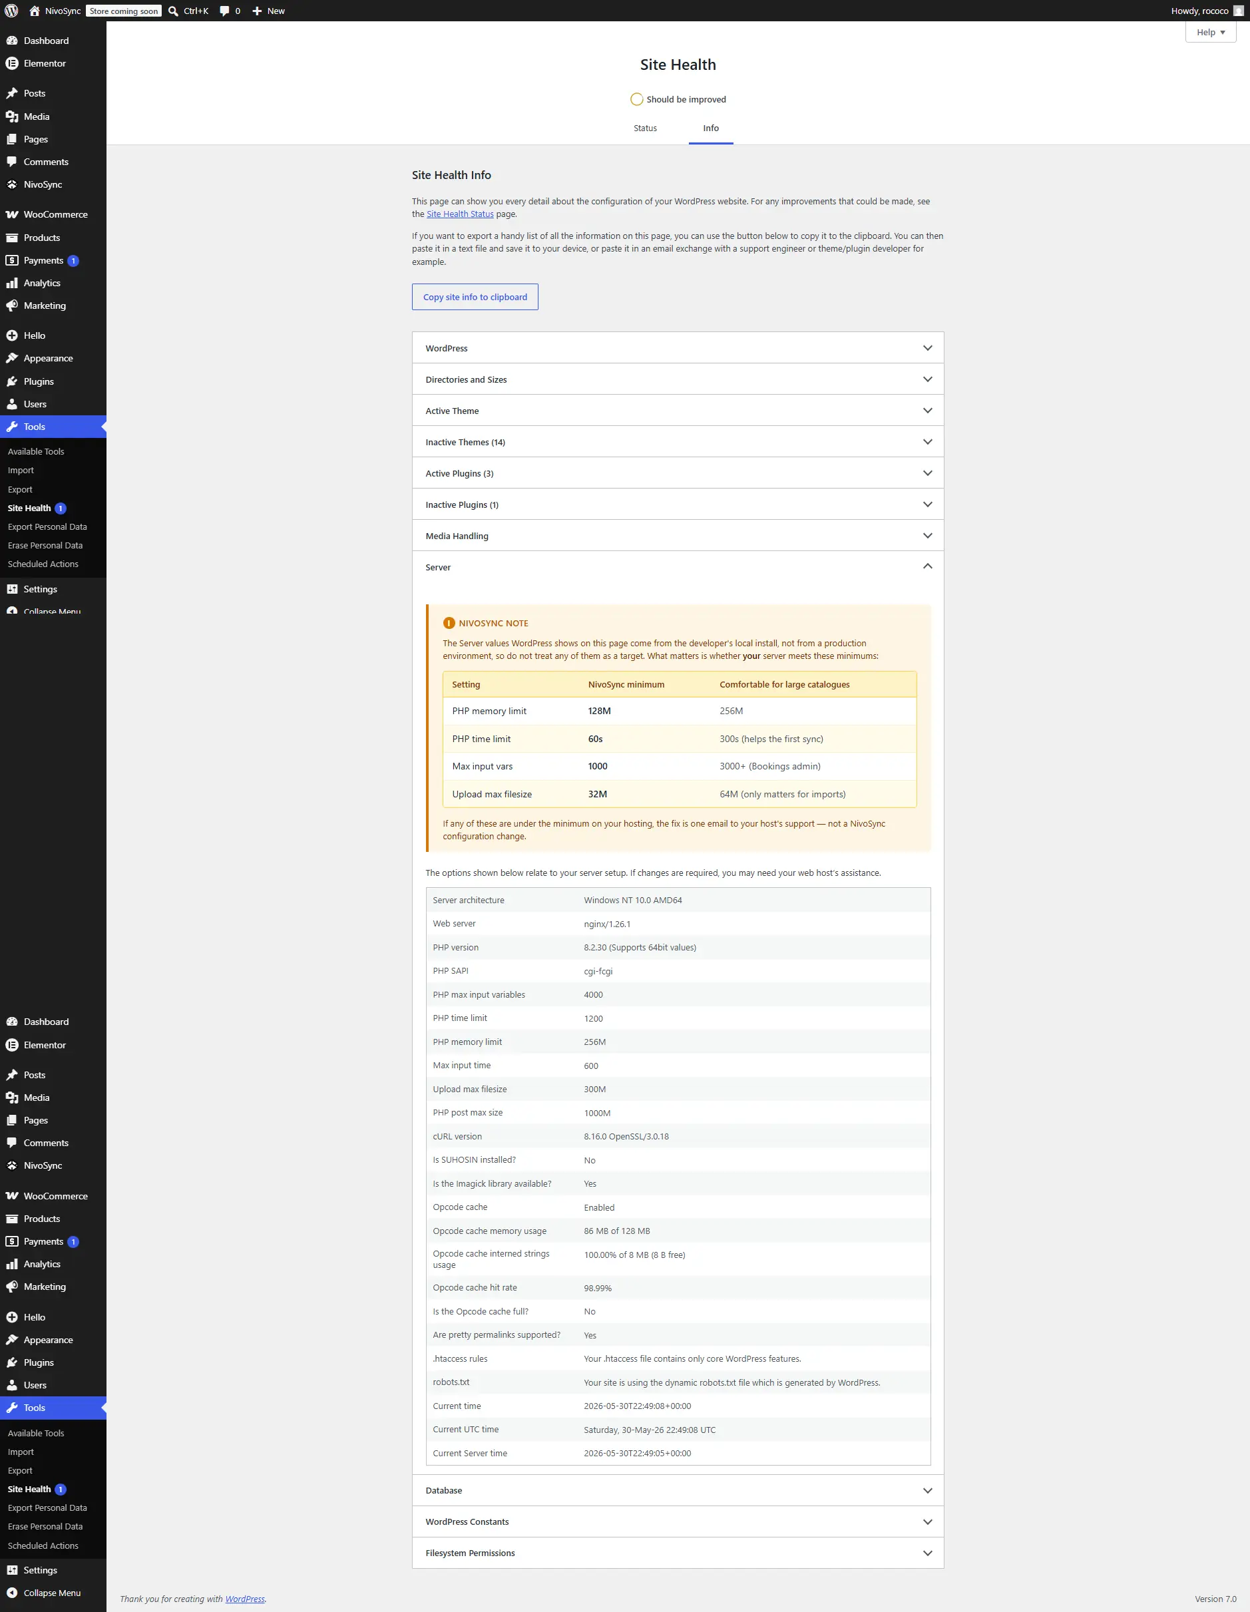This screenshot has height=1612, width=1250.
Task: Click the cgi-fcgi PHP SAPI value
Action: pyautogui.click(x=598, y=971)
